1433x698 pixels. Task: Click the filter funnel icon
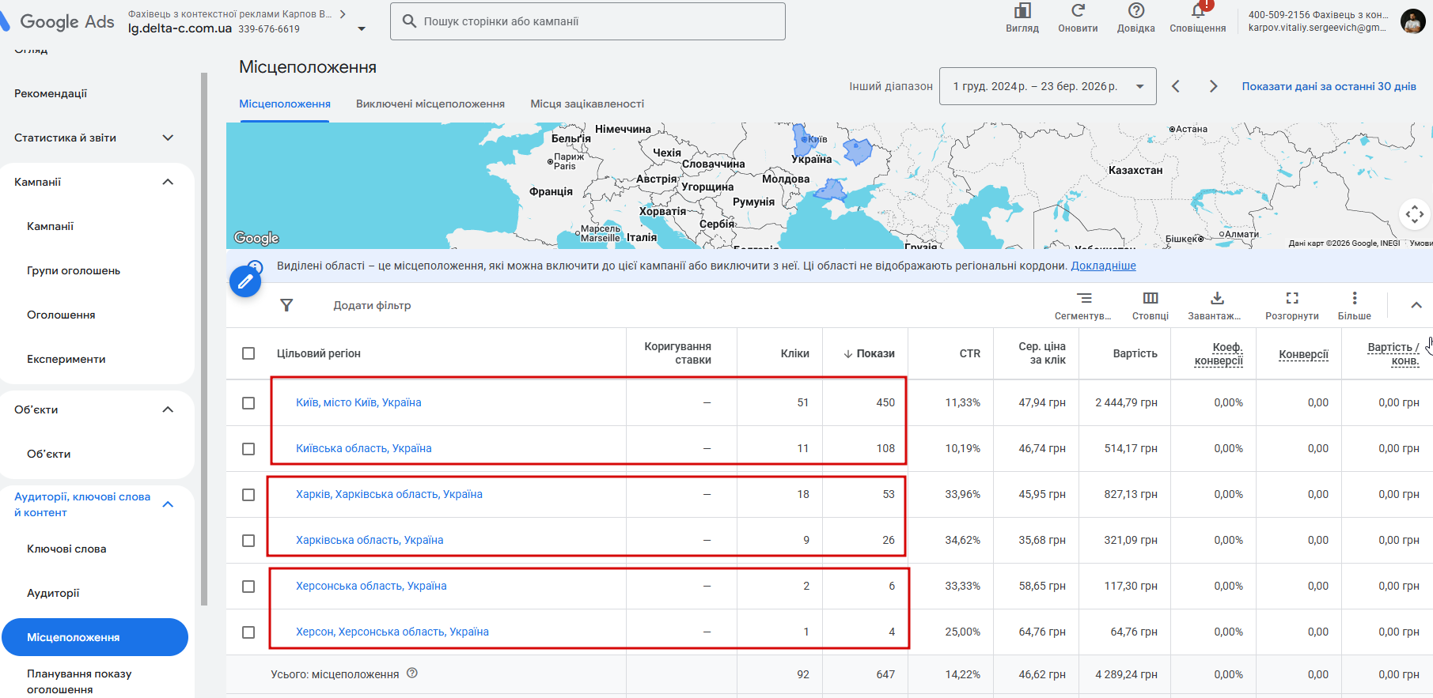286,305
